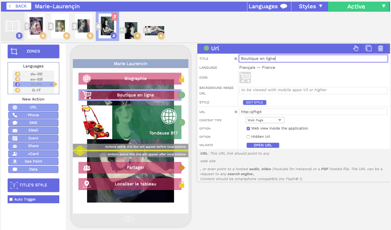Add a new Phone action
This screenshot has height=230, width=391.
33,115
